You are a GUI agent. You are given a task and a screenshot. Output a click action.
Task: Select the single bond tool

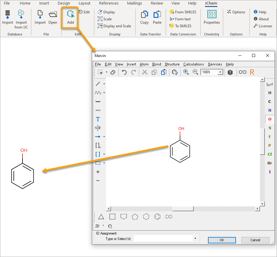coord(98,84)
